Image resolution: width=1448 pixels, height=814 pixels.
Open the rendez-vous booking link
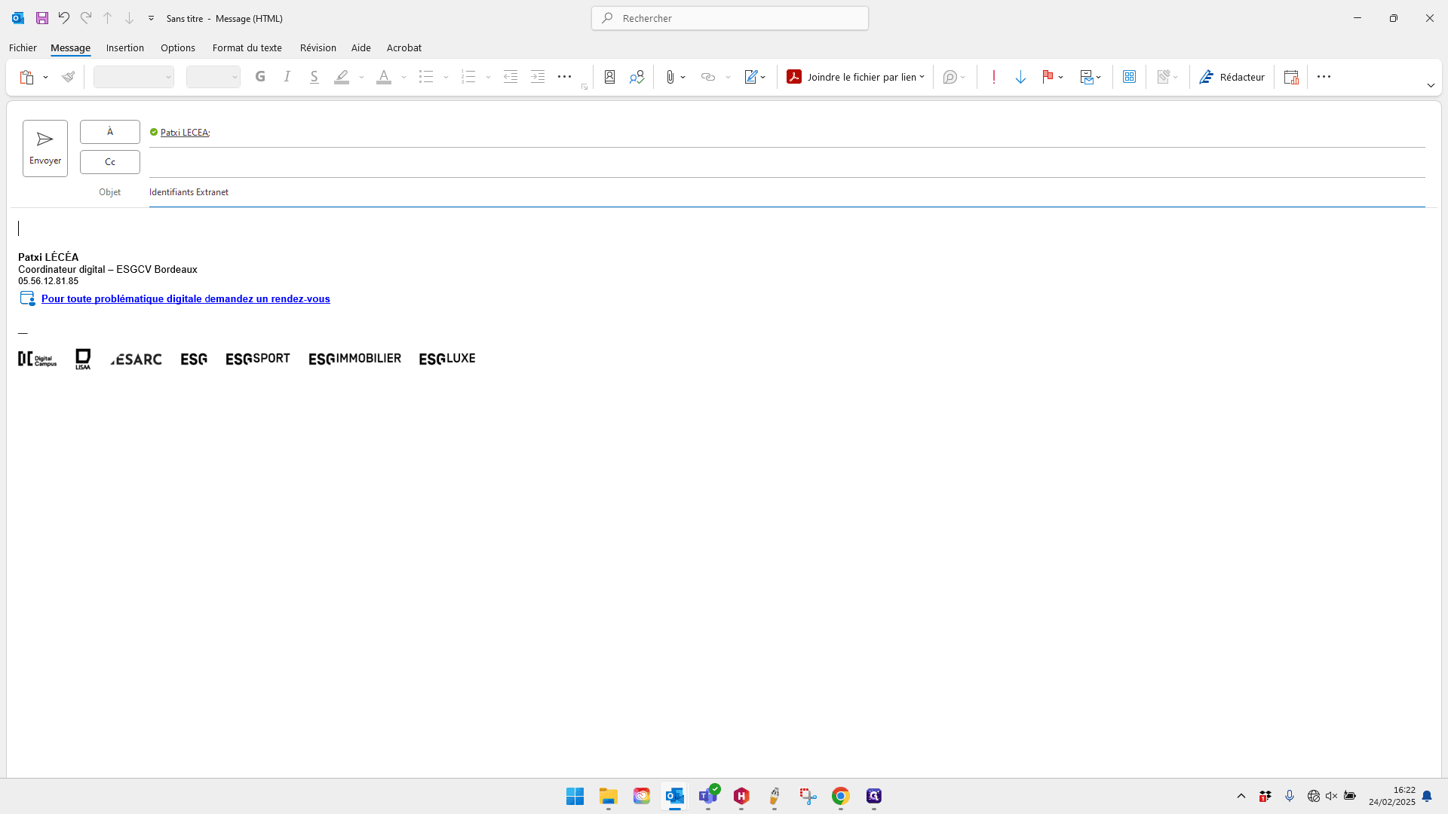coord(186,298)
